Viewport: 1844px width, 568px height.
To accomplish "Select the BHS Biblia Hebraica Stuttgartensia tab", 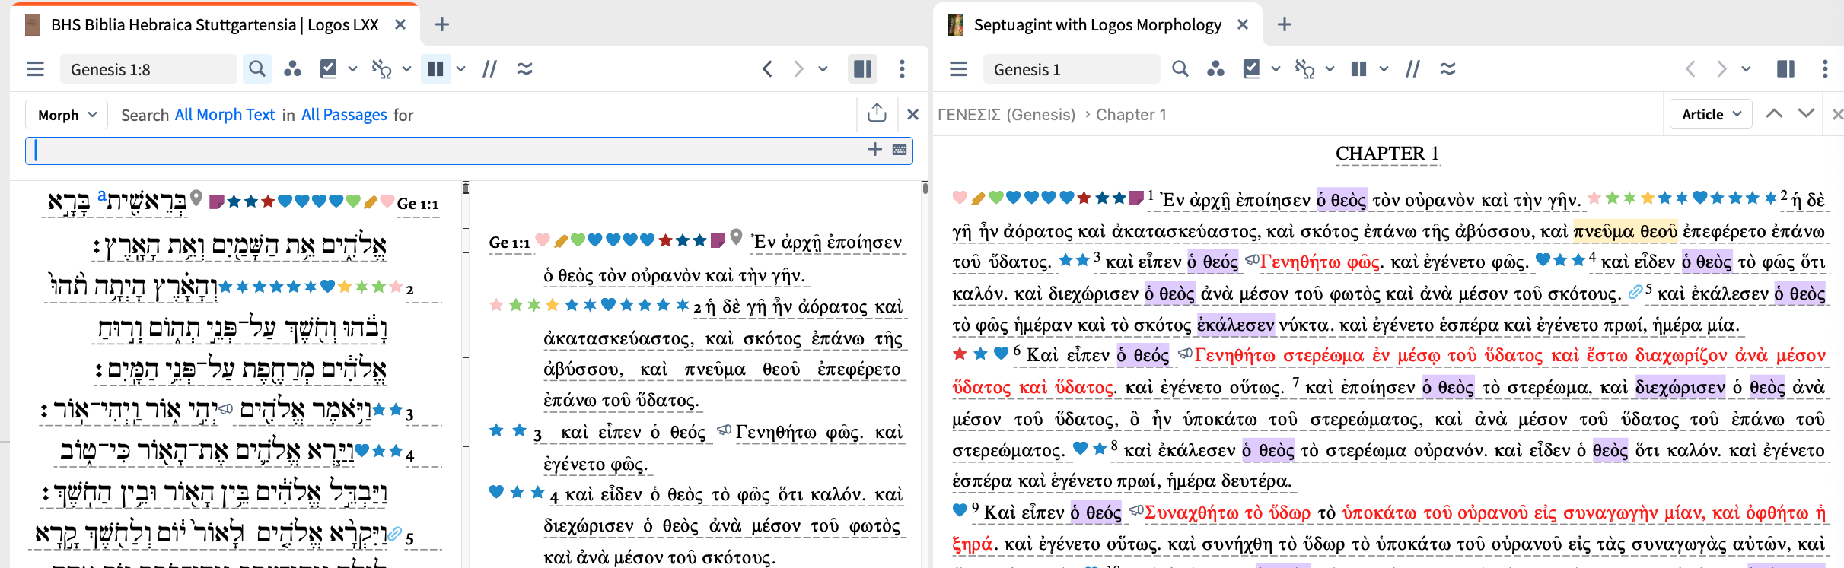I will point(215,25).
